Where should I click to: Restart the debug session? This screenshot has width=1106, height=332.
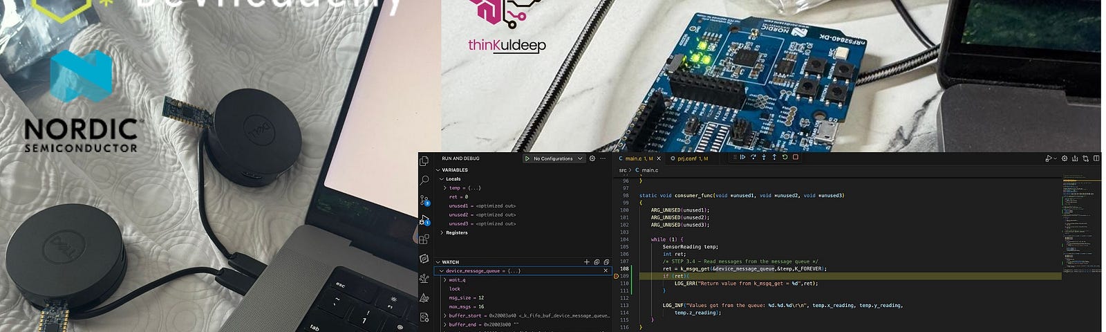tap(785, 158)
